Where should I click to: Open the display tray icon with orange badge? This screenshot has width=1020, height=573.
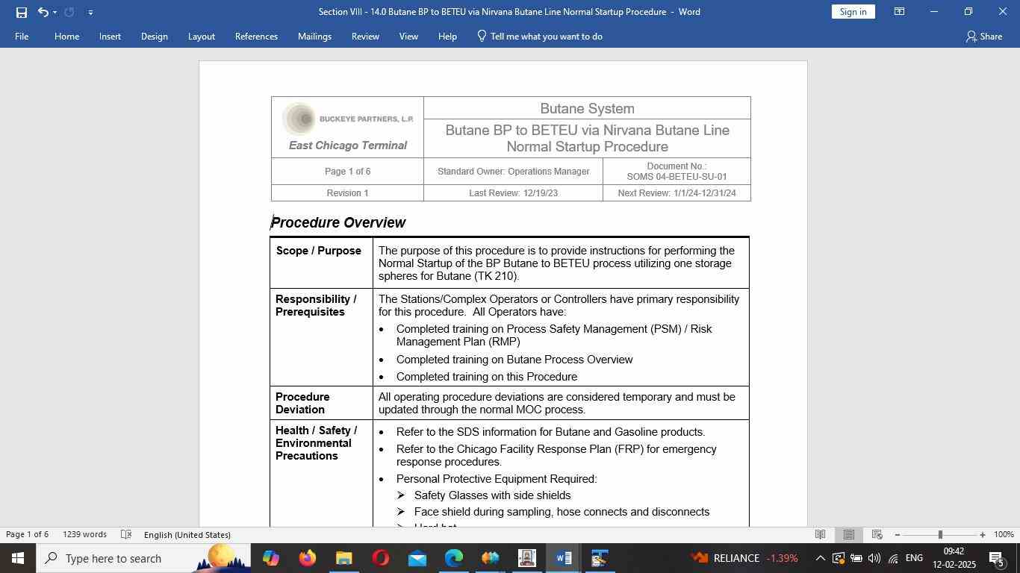point(839,558)
